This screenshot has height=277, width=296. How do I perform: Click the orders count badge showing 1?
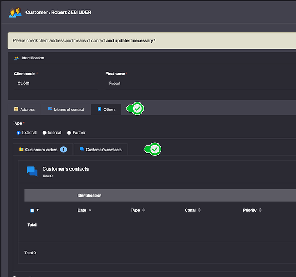(63, 150)
